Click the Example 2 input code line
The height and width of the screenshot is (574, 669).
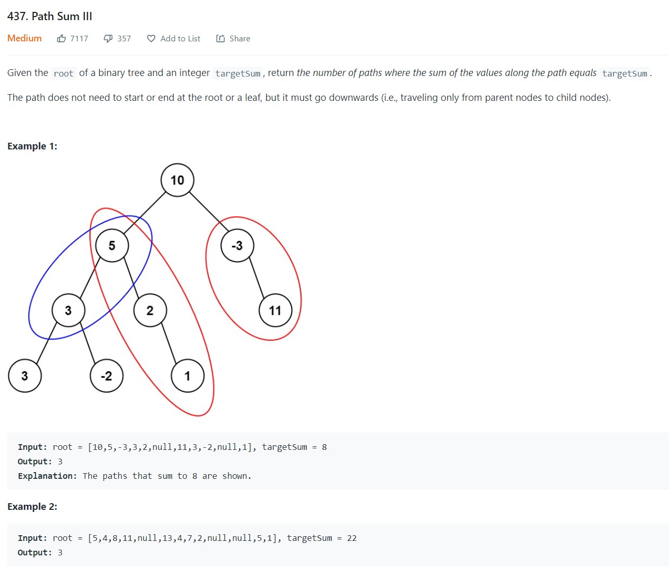pos(187,538)
